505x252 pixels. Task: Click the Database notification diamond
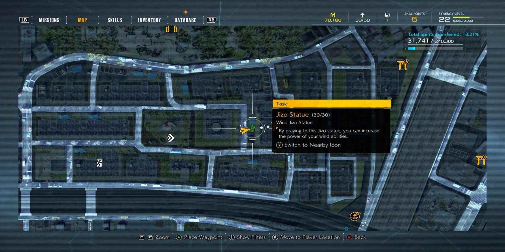tap(186, 12)
